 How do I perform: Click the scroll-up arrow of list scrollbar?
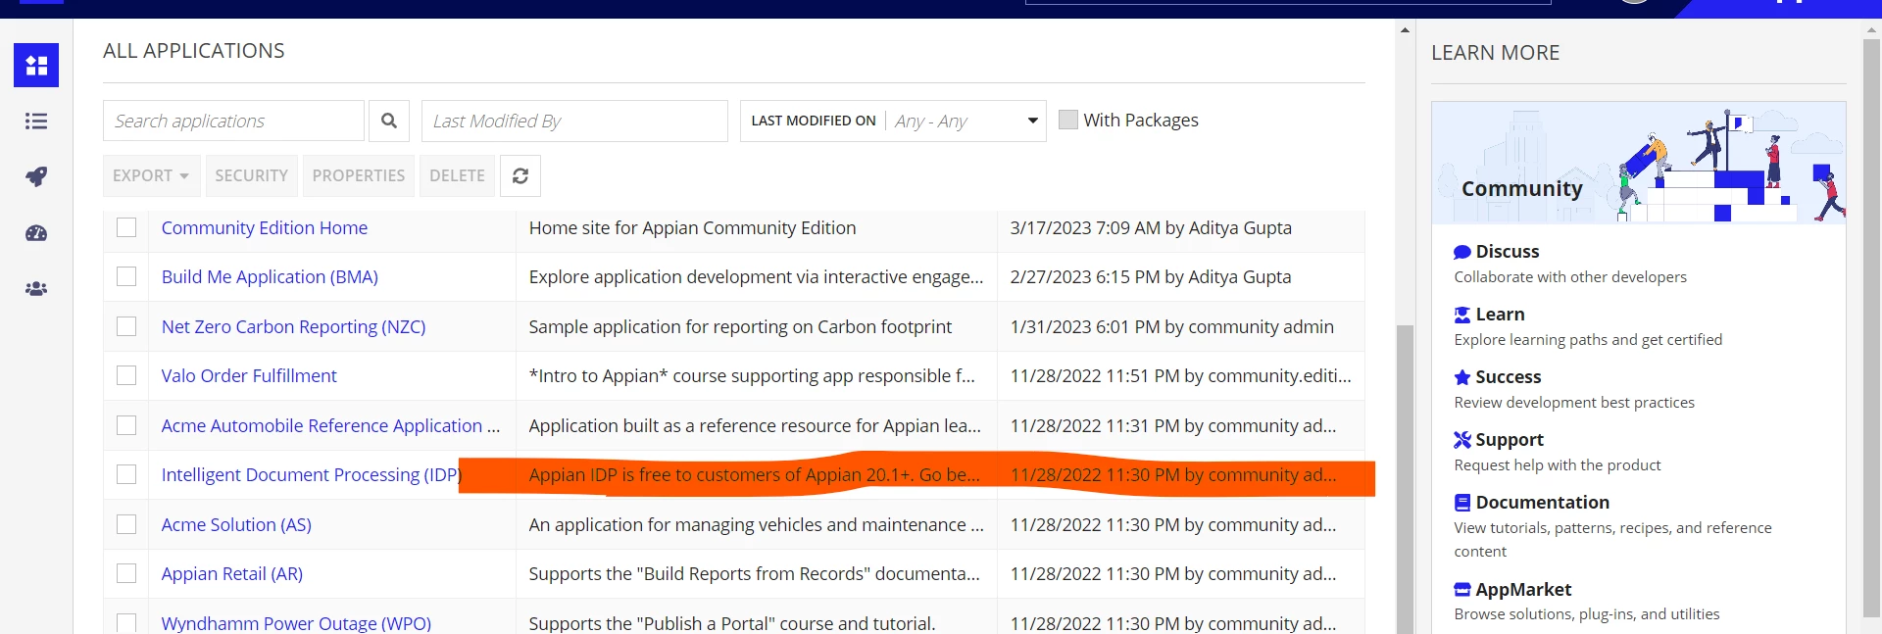(x=1405, y=30)
